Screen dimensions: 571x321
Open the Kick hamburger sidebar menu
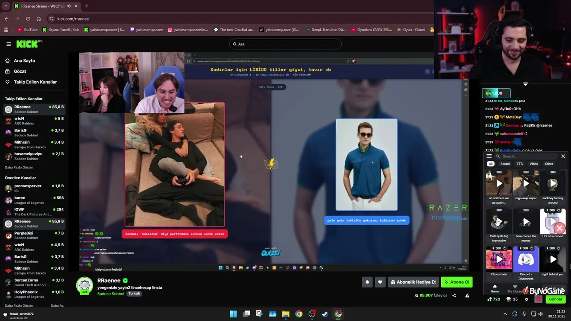[x=8, y=44]
